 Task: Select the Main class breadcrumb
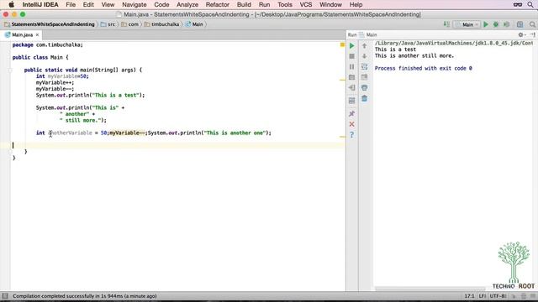point(194,24)
